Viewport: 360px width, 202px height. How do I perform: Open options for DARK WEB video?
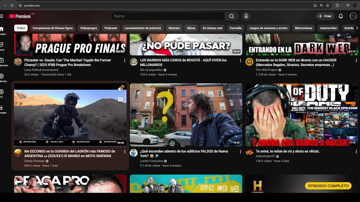point(356,60)
